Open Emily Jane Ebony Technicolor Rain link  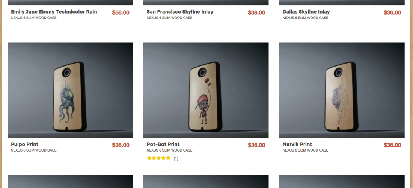tap(54, 12)
